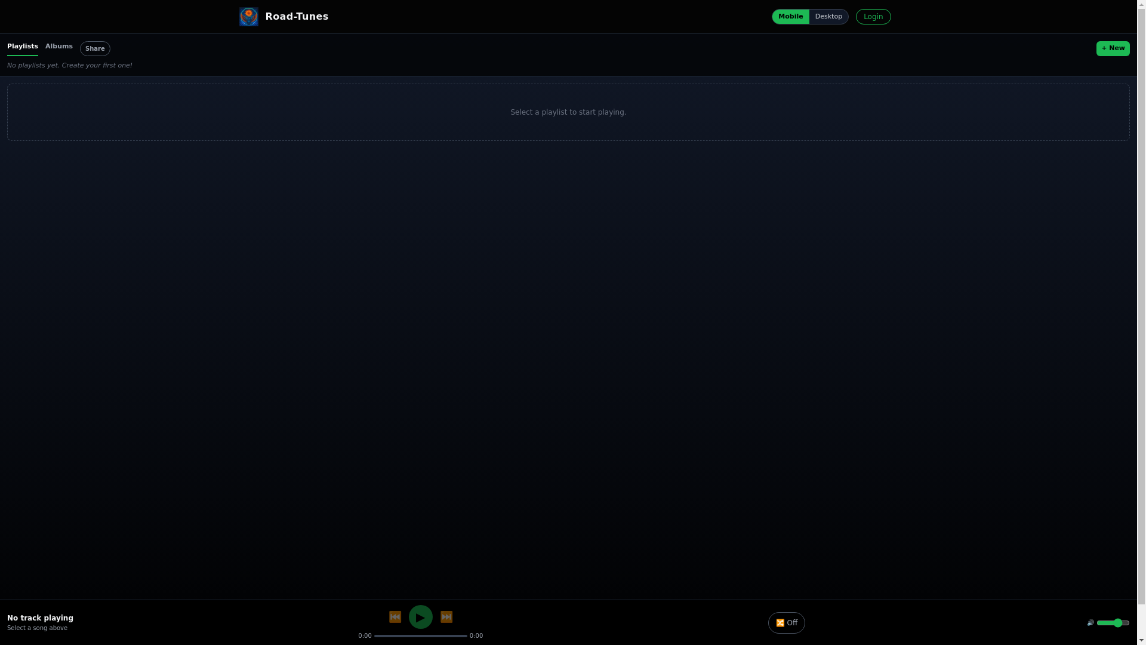Click the speaker volume icon
The image size is (1146, 645).
(1090, 623)
